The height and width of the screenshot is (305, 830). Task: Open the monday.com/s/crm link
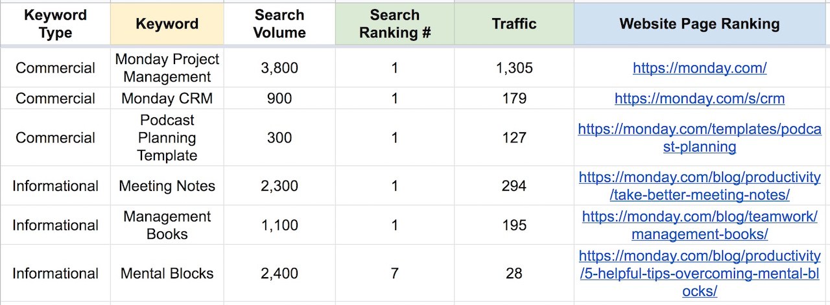tap(700, 98)
